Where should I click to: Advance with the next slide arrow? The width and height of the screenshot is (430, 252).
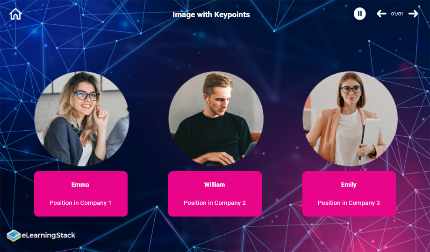click(413, 14)
